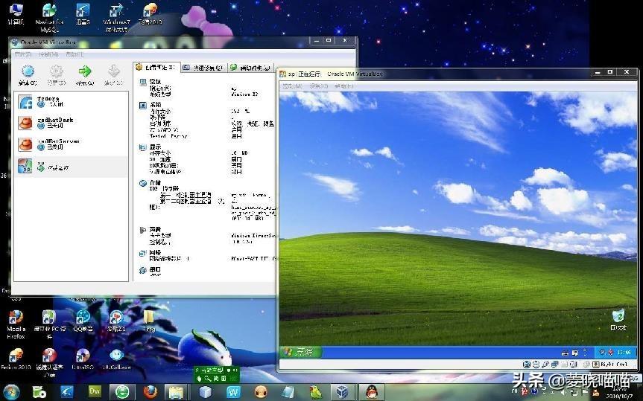Open Dreamweaver from the Windows taskbar
643x401 pixels.
[x=95, y=391]
